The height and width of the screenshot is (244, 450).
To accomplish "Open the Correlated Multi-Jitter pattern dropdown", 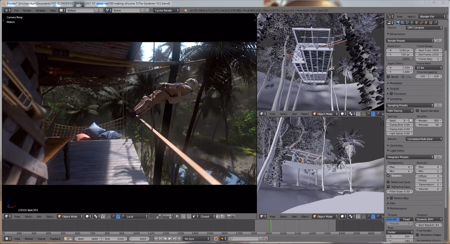I will point(424,139).
